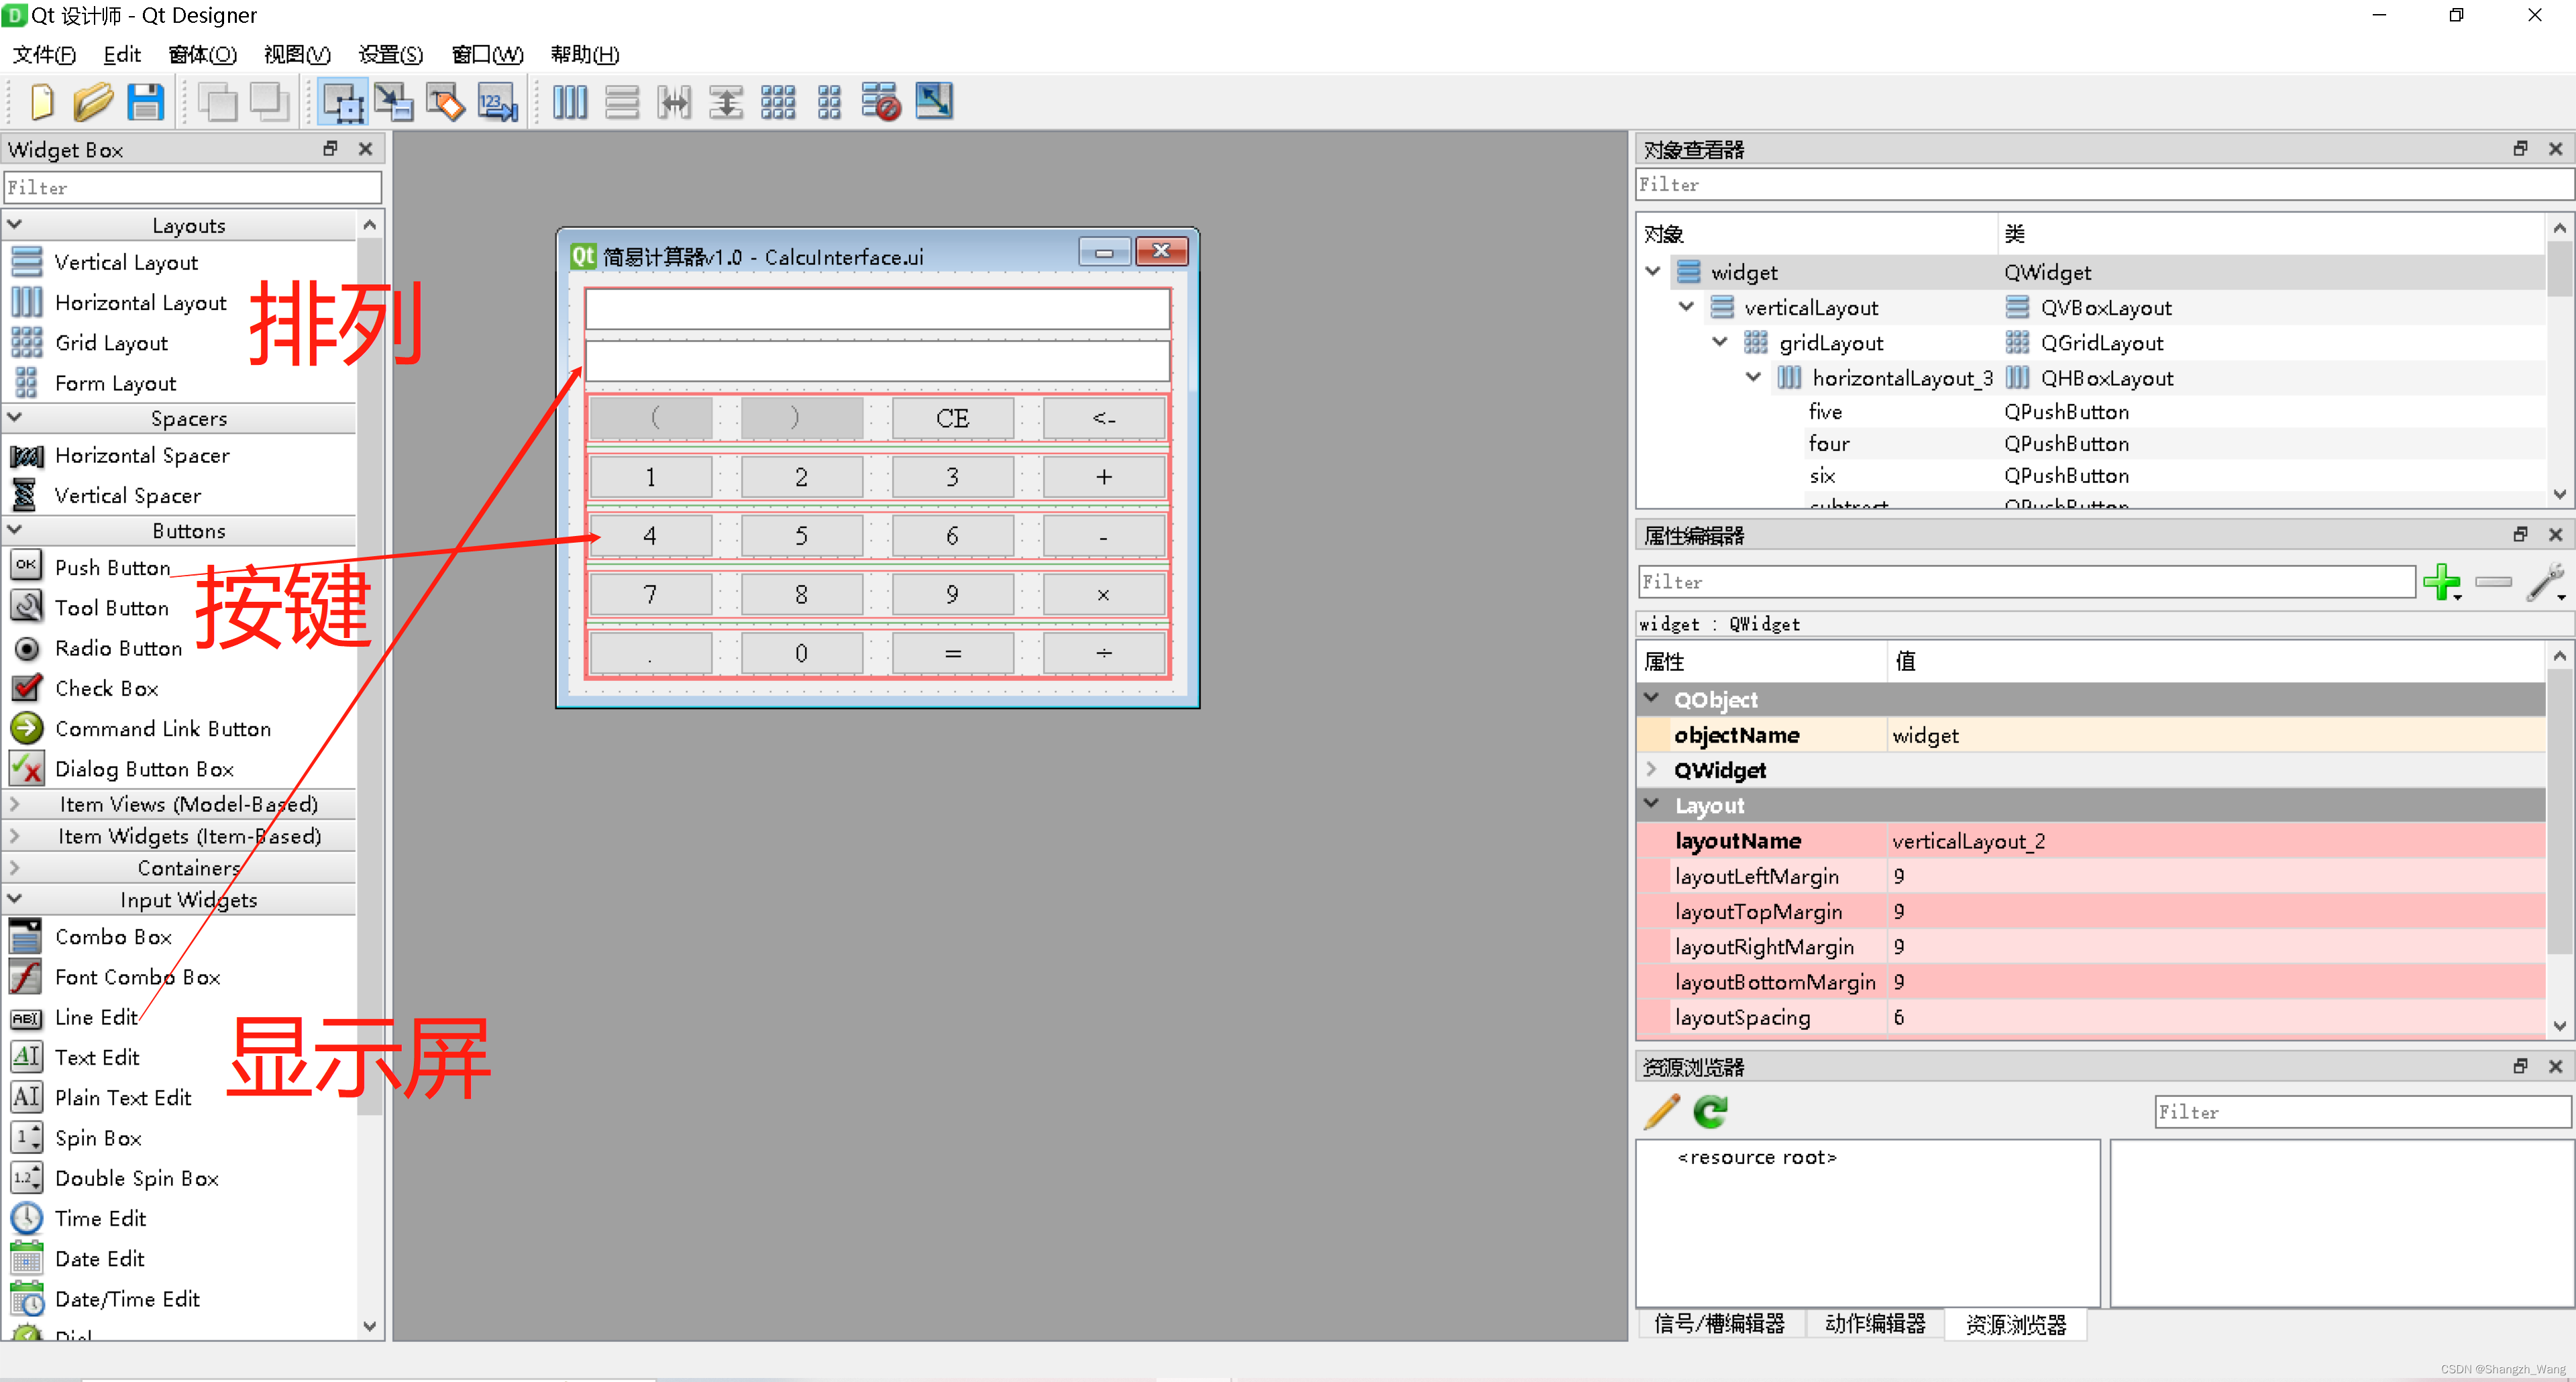Click the <- backspace button on the form
This screenshot has width=2576, height=1382.
click(x=1103, y=418)
